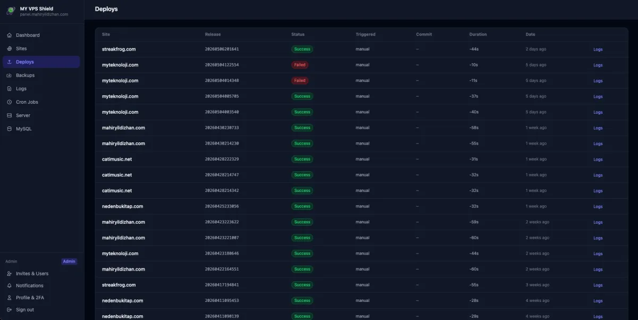638x320 pixels.
Task: Go to Sites in the sidebar
Action: (x=41, y=48)
